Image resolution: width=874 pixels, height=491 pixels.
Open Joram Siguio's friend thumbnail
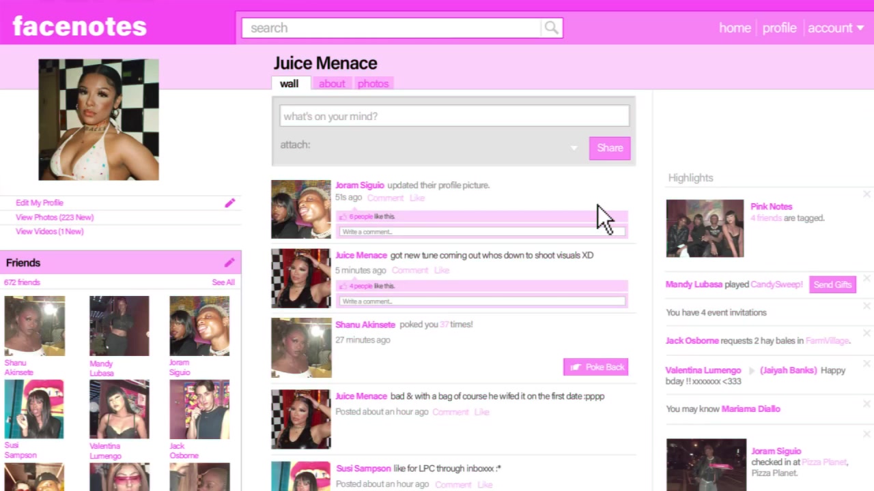tap(199, 326)
